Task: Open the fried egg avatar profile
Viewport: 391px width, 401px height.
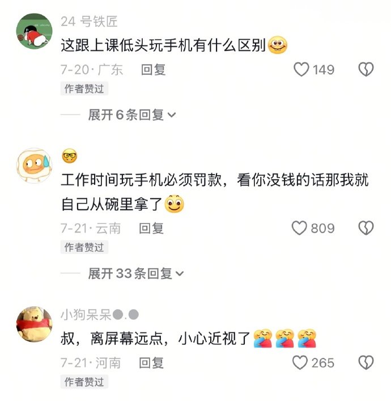Action: 35,166
